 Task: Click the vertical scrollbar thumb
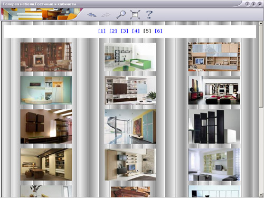(x=261, y=66)
